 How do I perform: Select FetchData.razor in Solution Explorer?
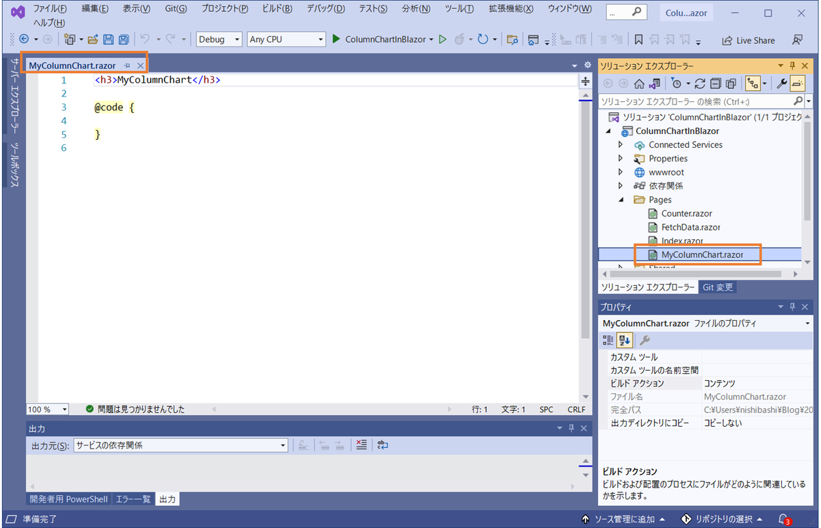tap(690, 227)
